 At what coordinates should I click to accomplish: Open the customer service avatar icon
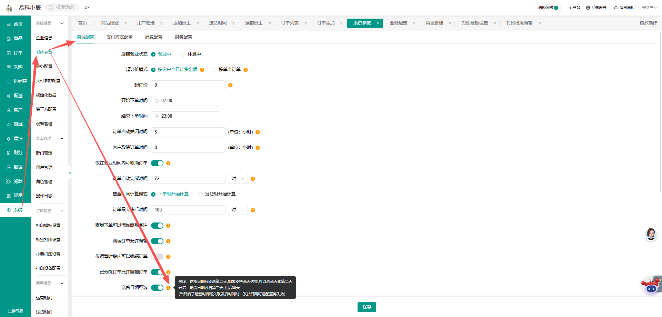click(651, 234)
